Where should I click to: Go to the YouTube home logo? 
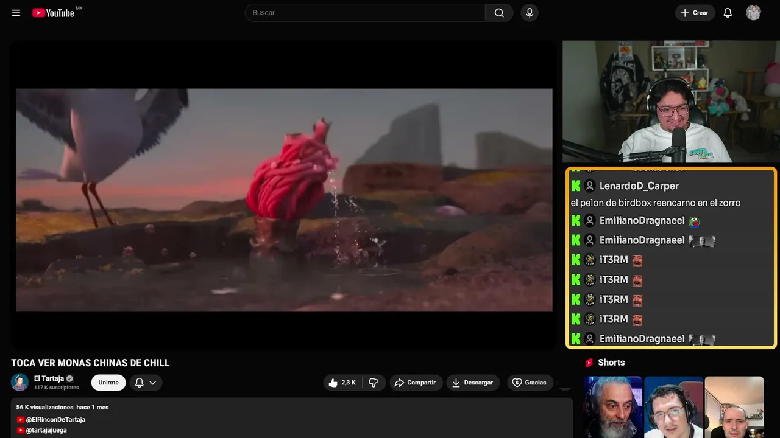point(53,13)
